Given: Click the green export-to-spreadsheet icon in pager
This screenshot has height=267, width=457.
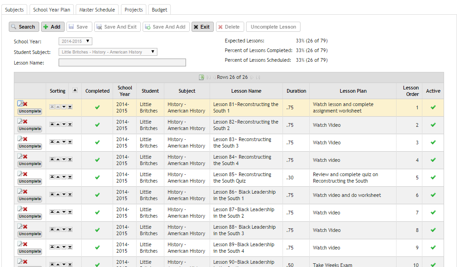Looking at the screenshot, I should point(201,77).
